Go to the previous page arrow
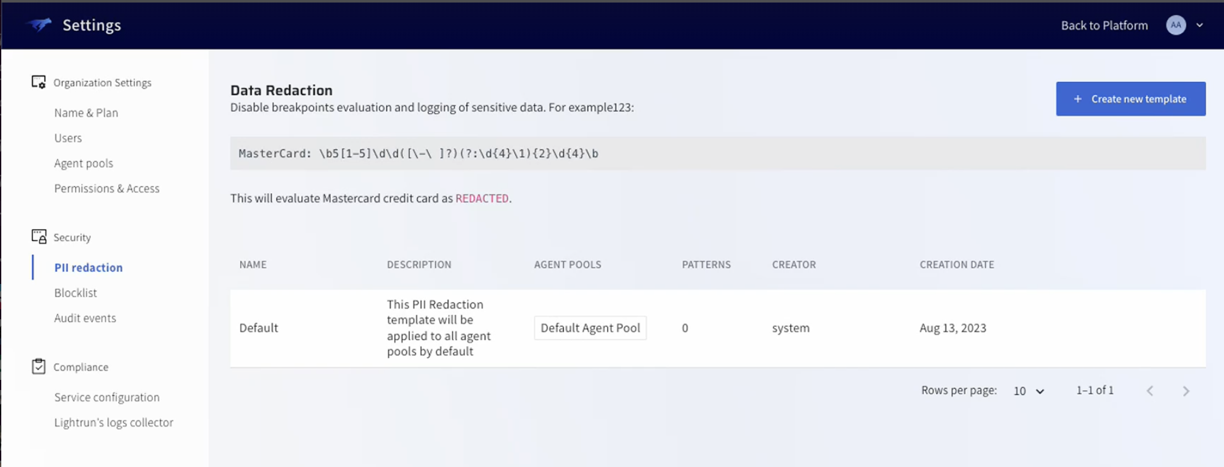1224x467 pixels. [x=1150, y=391]
